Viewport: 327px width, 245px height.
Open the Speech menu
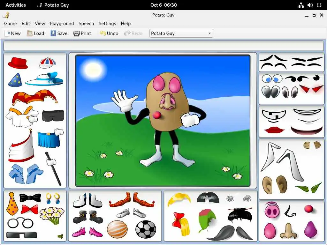[86, 24]
